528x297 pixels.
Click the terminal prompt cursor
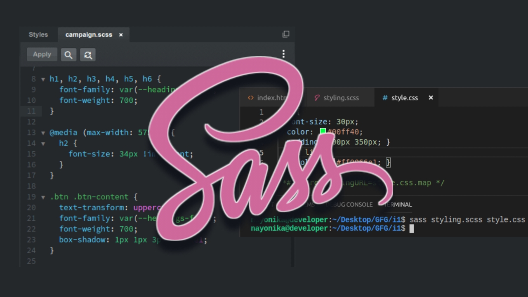411,229
